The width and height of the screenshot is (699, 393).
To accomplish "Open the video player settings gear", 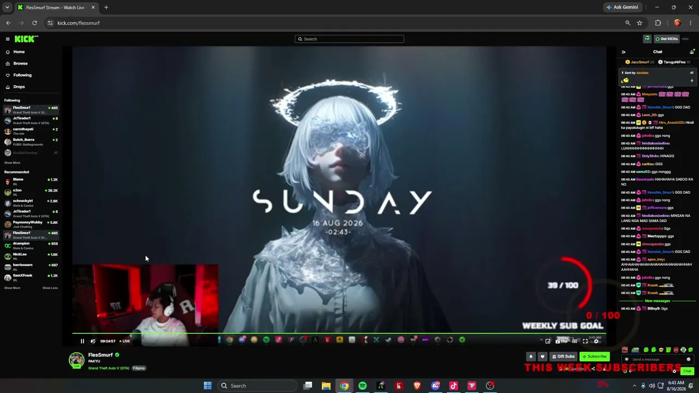I will coord(596,341).
